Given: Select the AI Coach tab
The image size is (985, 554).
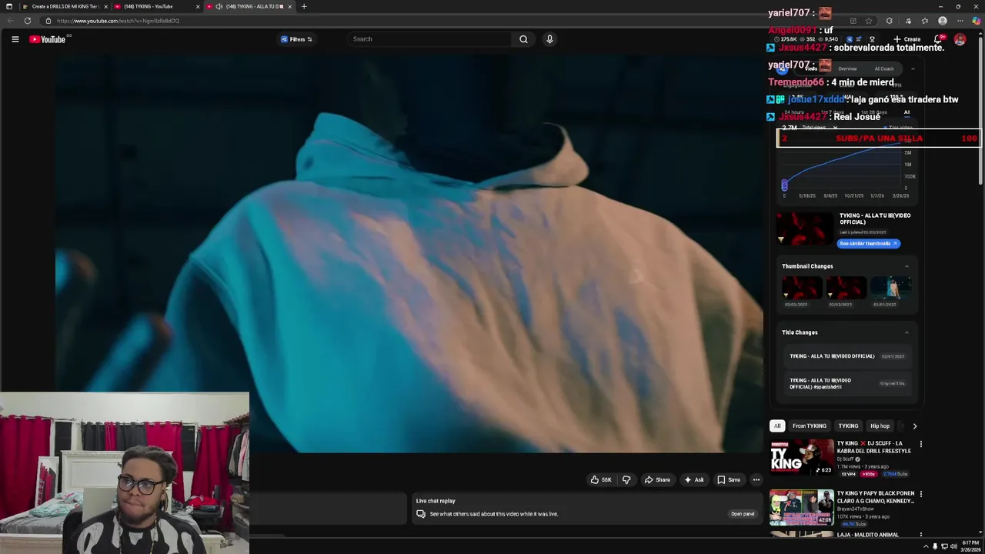Looking at the screenshot, I should (x=884, y=68).
